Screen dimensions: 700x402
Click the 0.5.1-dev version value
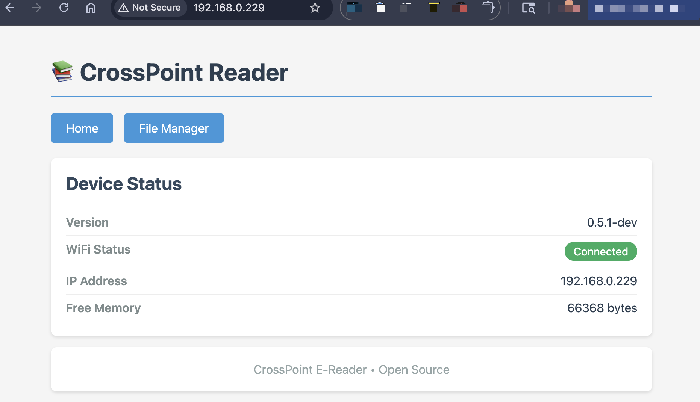[x=612, y=222]
